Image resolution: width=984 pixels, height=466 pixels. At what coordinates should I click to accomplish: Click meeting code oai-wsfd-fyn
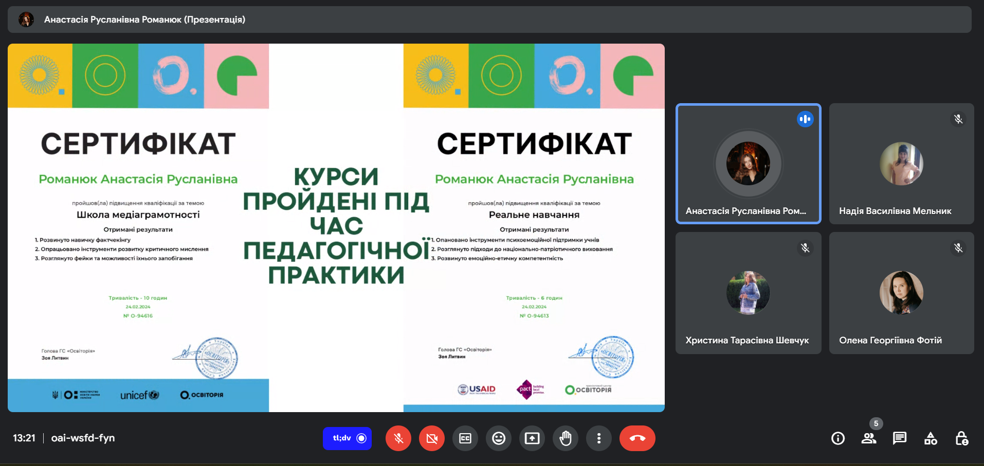click(83, 438)
